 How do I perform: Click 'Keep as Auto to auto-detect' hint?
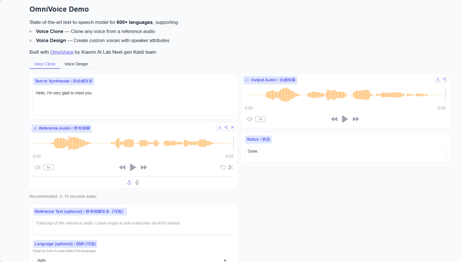coord(65,251)
